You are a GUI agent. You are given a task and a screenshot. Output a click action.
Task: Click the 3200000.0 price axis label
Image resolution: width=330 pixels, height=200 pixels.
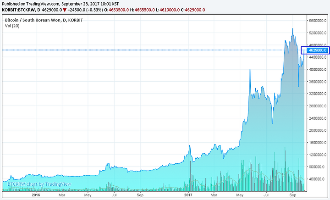(x=318, y=94)
